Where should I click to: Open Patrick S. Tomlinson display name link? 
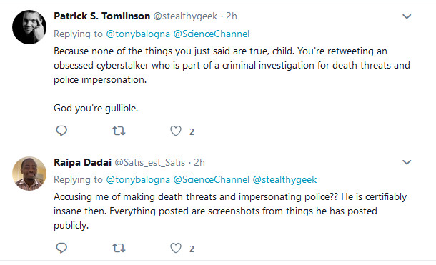101,16
